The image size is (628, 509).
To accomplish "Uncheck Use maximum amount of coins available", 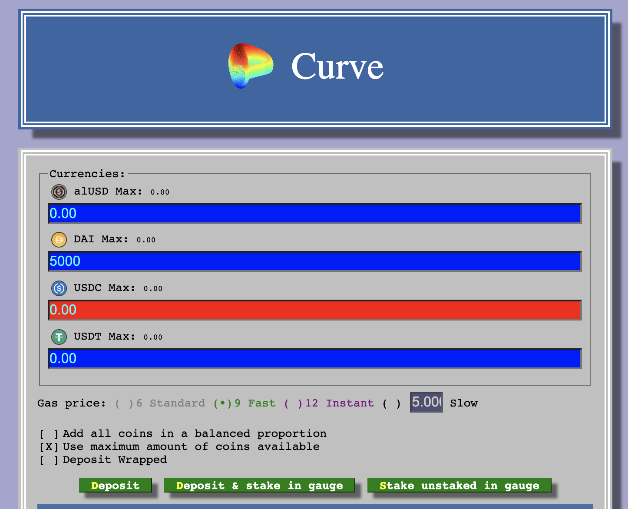I will point(49,447).
